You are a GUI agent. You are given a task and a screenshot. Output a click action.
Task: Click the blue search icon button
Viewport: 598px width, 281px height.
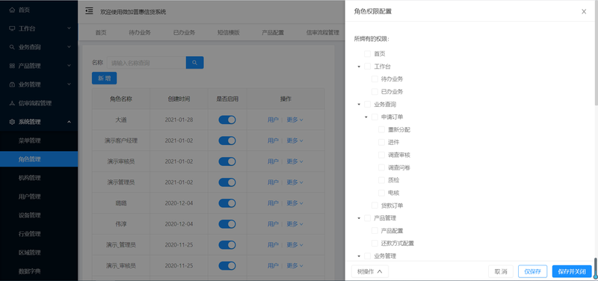pyautogui.click(x=194, y=63)
